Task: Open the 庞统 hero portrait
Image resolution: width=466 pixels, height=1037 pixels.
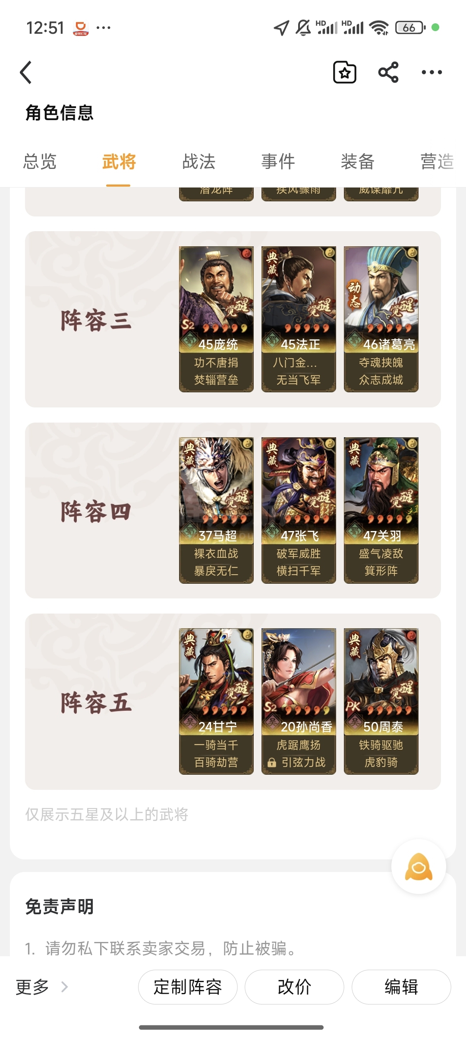Action: (x=216, y=299)
